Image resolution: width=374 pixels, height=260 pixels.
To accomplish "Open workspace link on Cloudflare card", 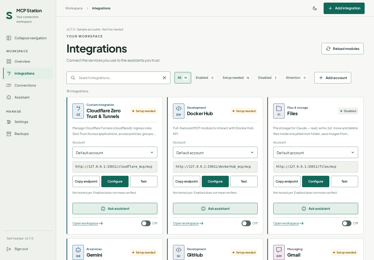I will coord(88,223).
